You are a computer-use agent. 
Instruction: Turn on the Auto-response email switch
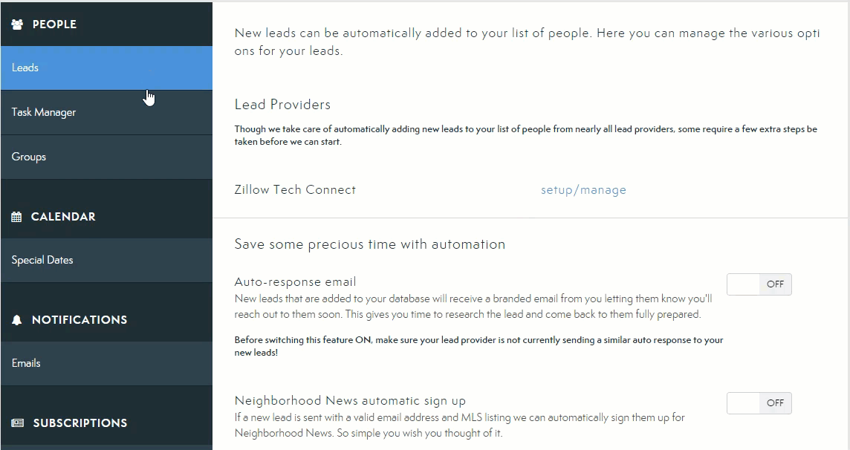pyautogui.click(x=759, y=284)
